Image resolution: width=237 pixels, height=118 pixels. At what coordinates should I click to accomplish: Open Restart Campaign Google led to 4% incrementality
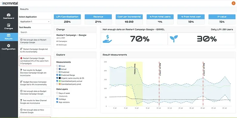[35, 50]
